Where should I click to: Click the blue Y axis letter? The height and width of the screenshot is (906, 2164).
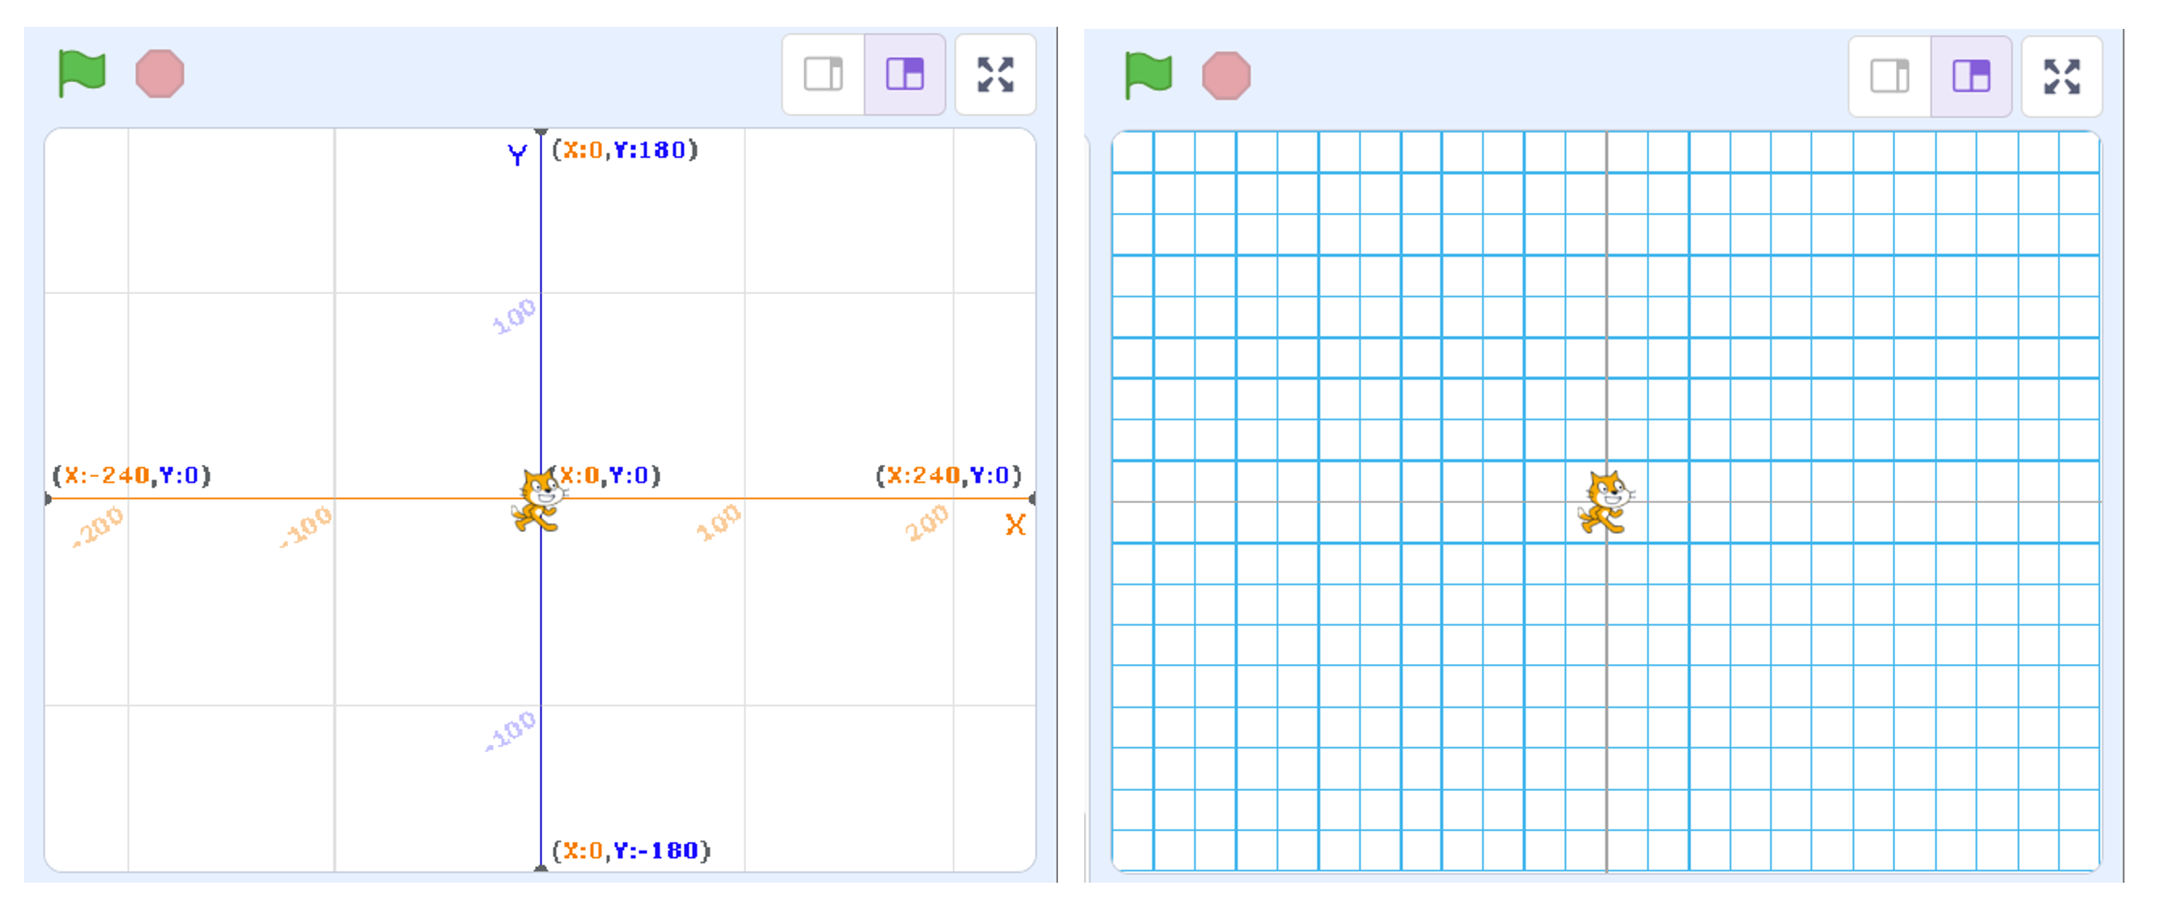pos(517,154)
